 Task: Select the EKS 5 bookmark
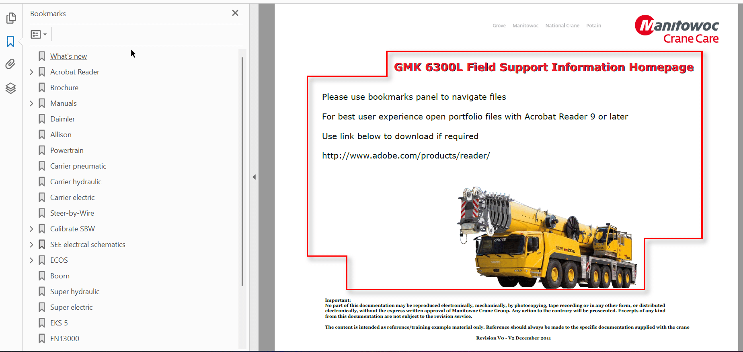(59, 323)
